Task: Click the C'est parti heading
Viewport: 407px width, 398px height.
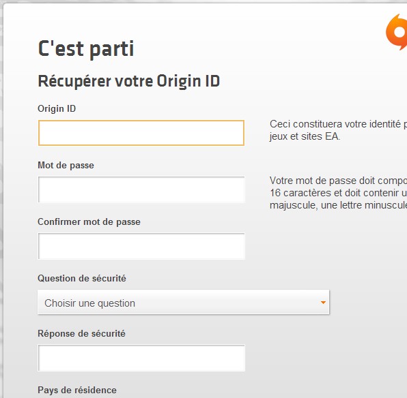Action: 86,48
